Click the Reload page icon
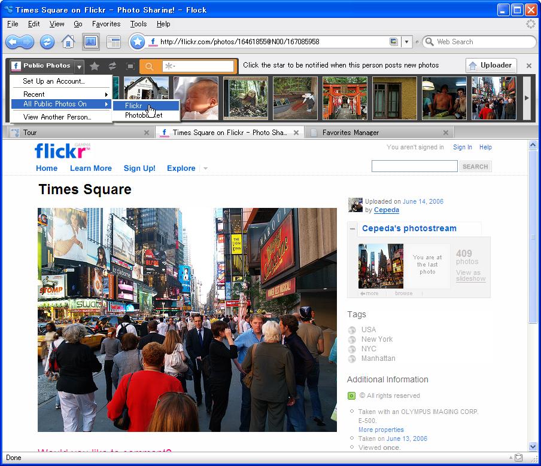Screen dimensions: 541x466 click(x=47, y=42)
